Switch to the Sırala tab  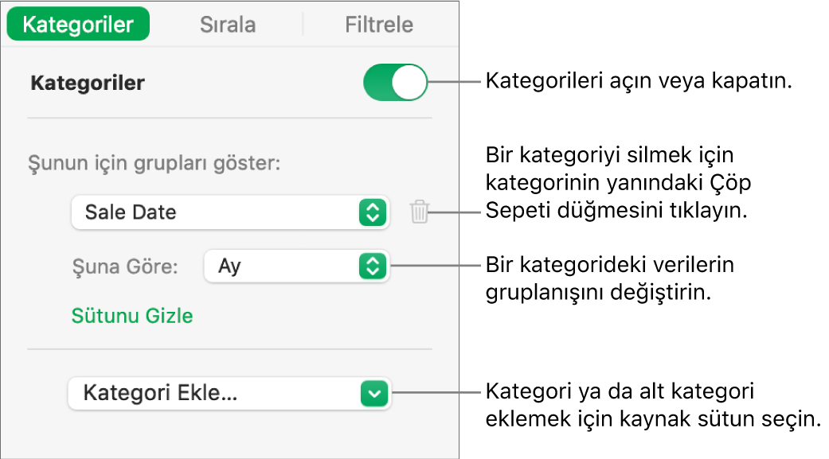point(229,24)
